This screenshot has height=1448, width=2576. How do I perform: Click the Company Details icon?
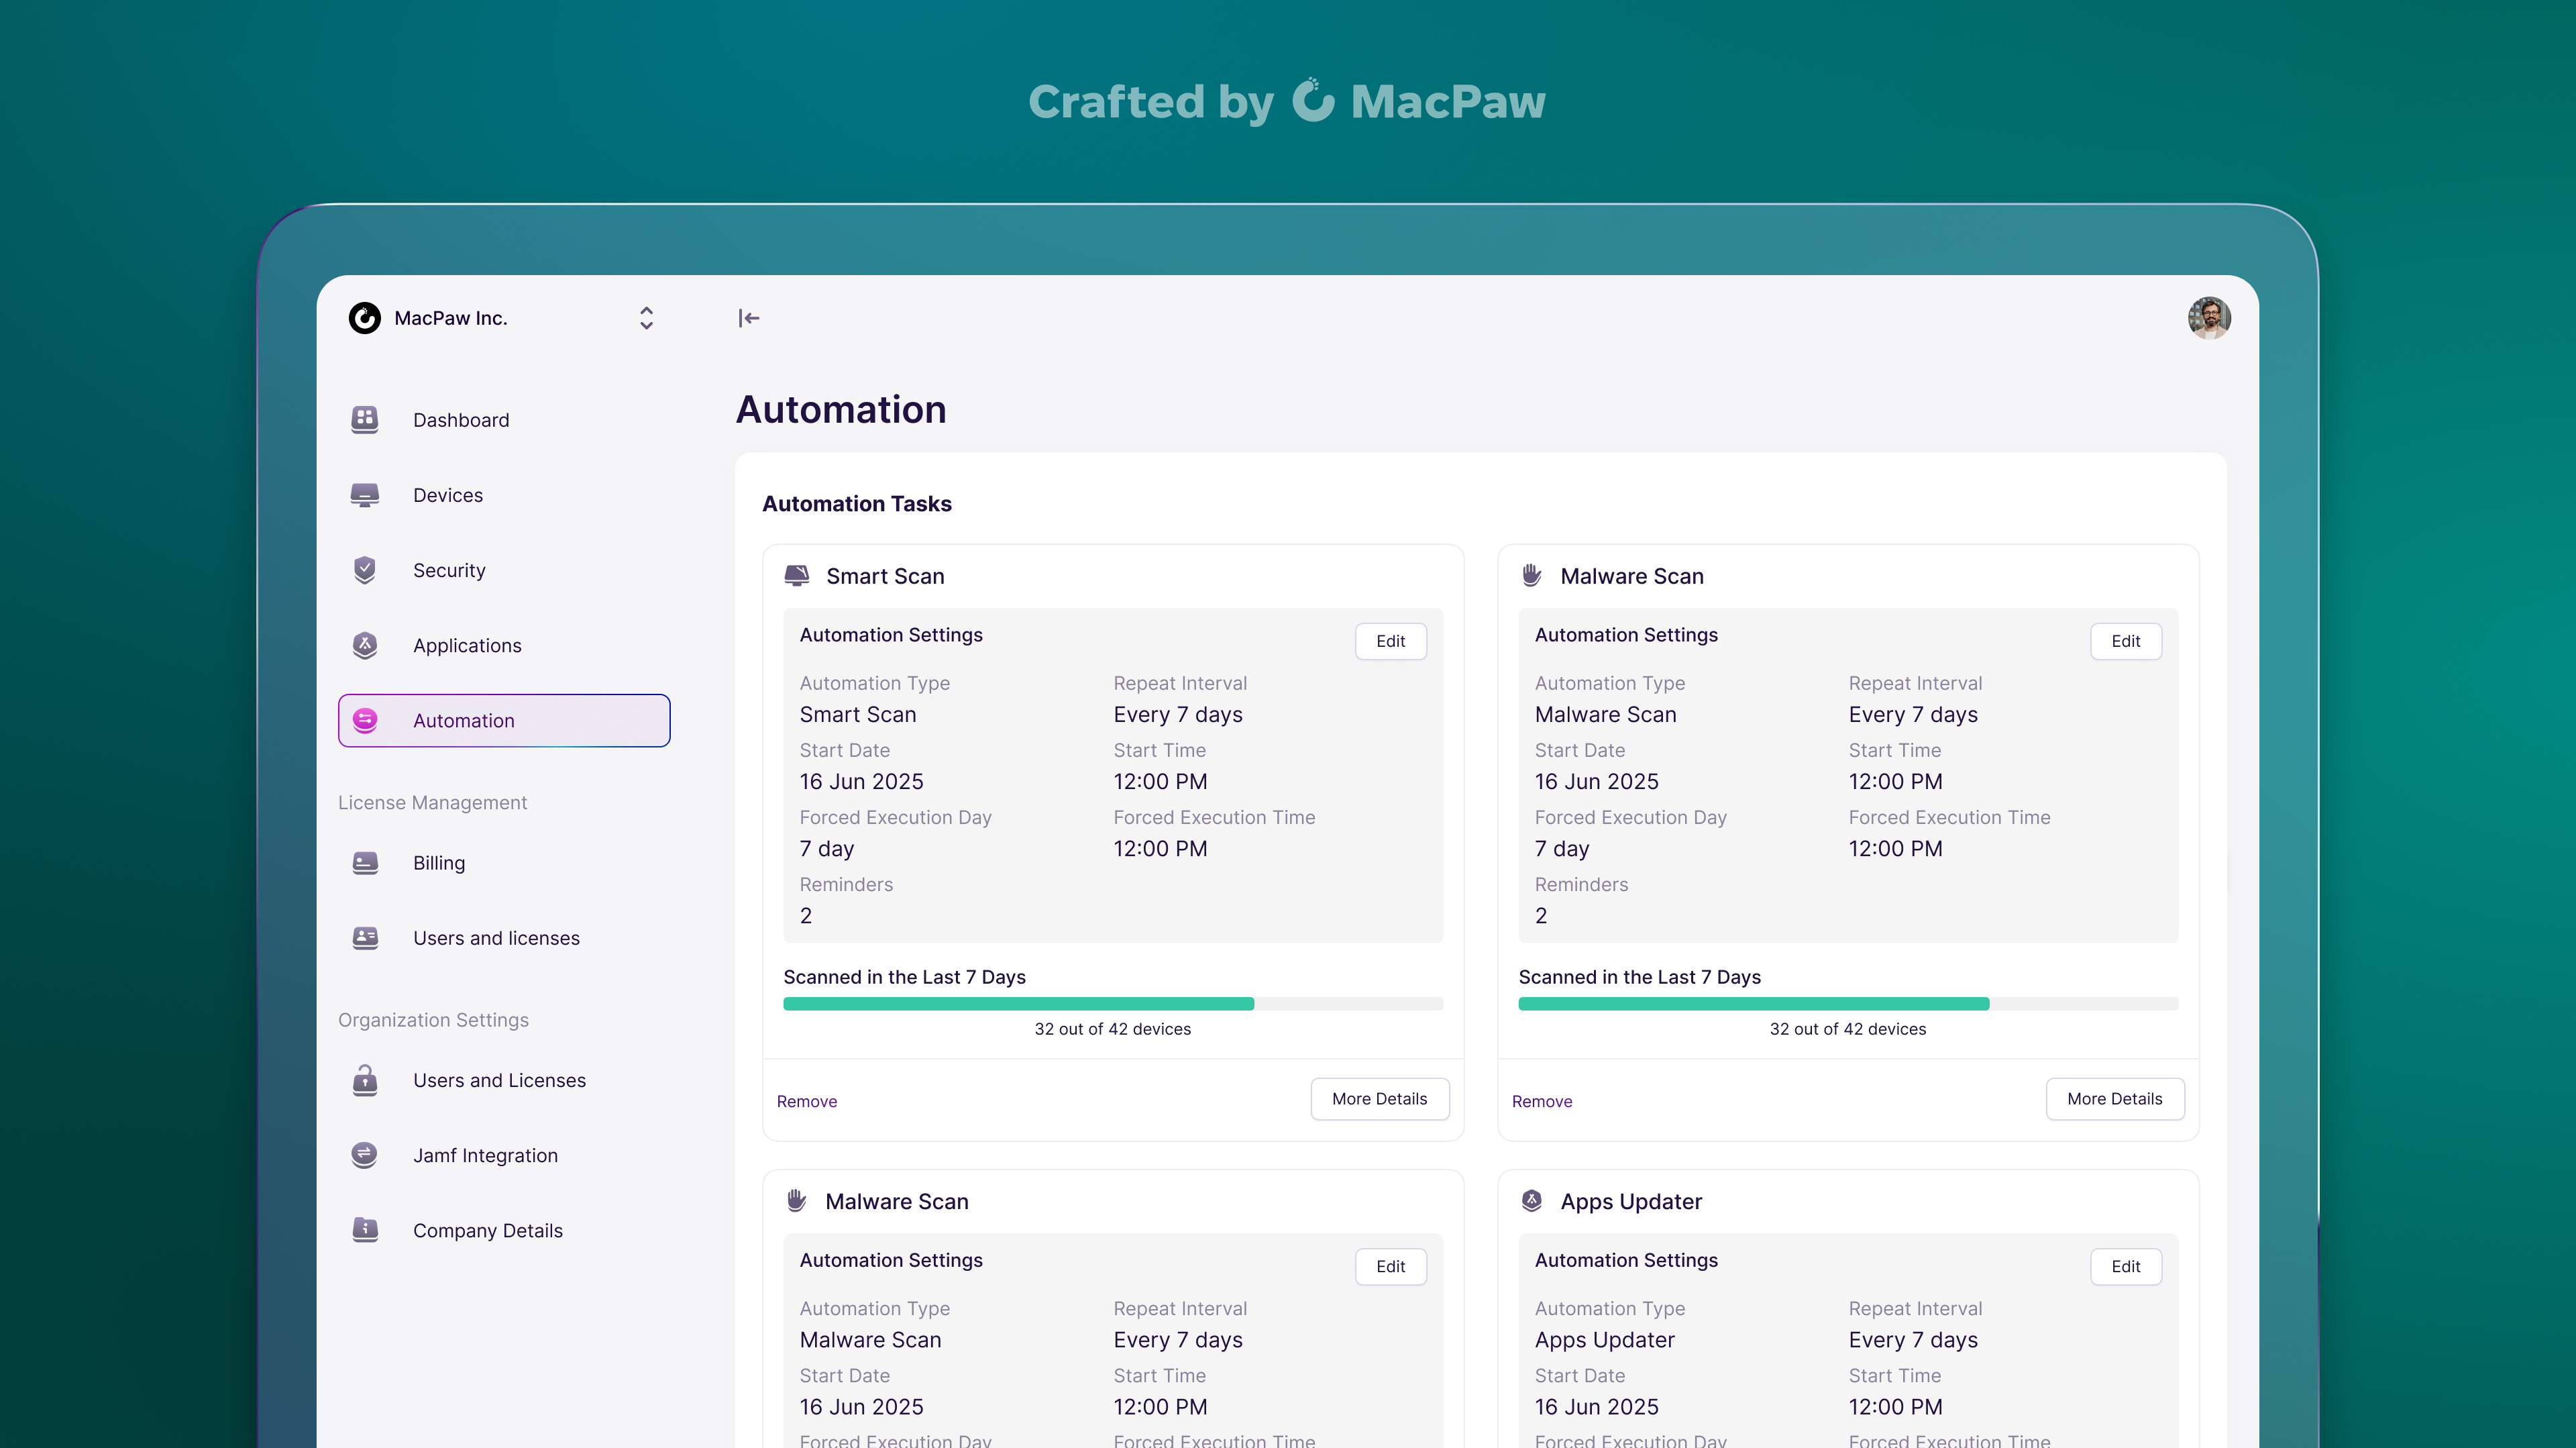point(365,1230)
